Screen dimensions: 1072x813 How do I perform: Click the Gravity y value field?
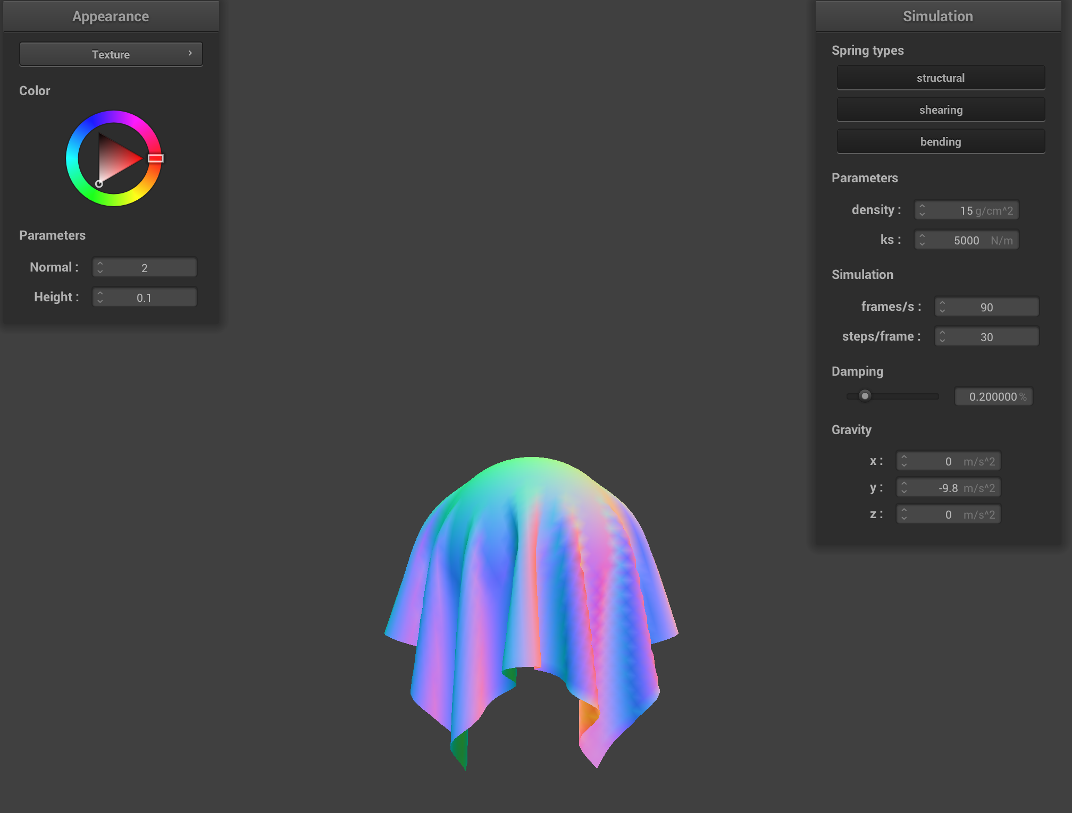tap(948, 487)
